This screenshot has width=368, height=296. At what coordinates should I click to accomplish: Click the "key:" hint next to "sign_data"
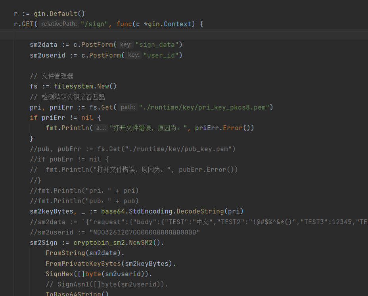(126, 44)
